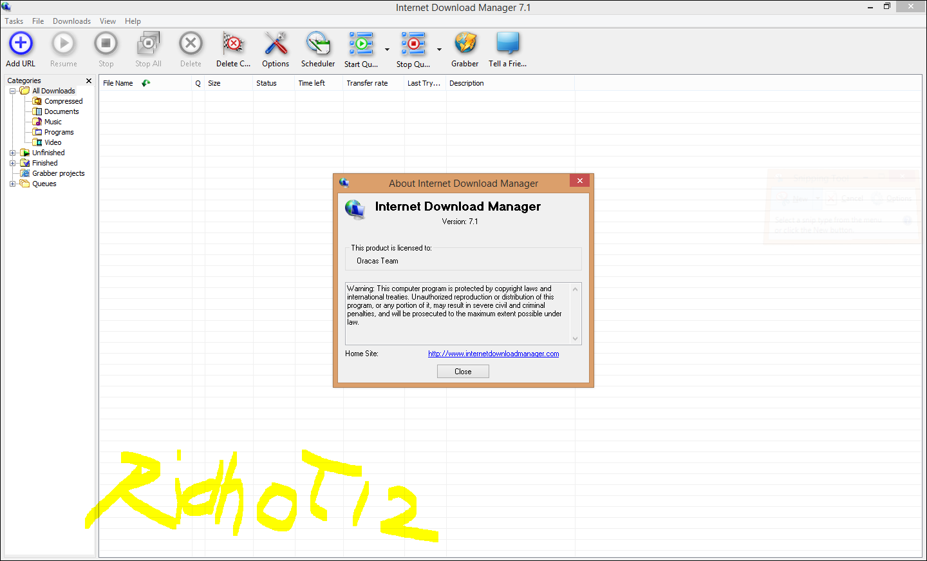This screenshot has height=561, width=927.
Task: Open the internetdownloadmanager.com home site link
Action: pos(493,354)
